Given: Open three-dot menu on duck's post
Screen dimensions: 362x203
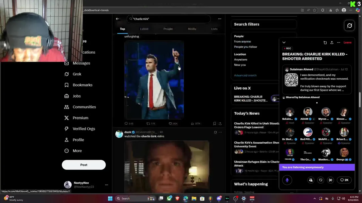Looking at the screenshot, I should 220,132.
